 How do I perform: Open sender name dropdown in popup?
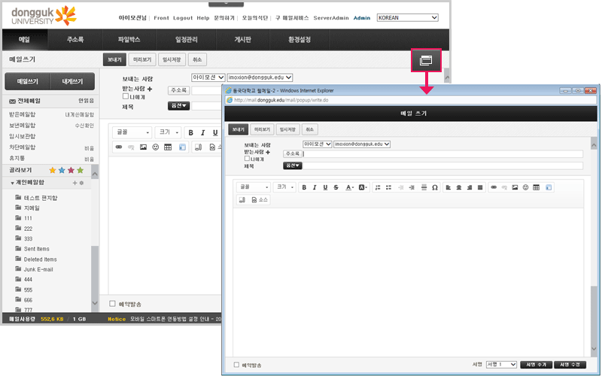point(317,144)
